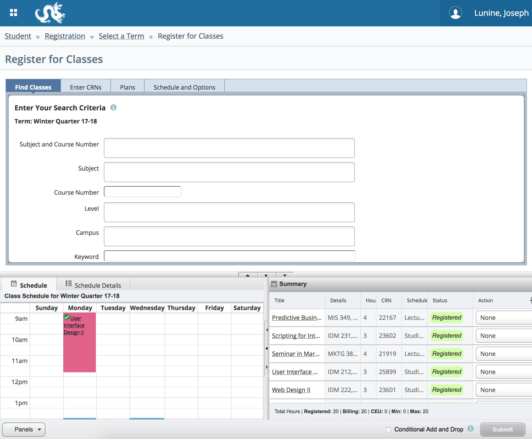Viewport: 532px width, 439px height.
Task: Open the Web Design II course link
Action: pos(291,390)
